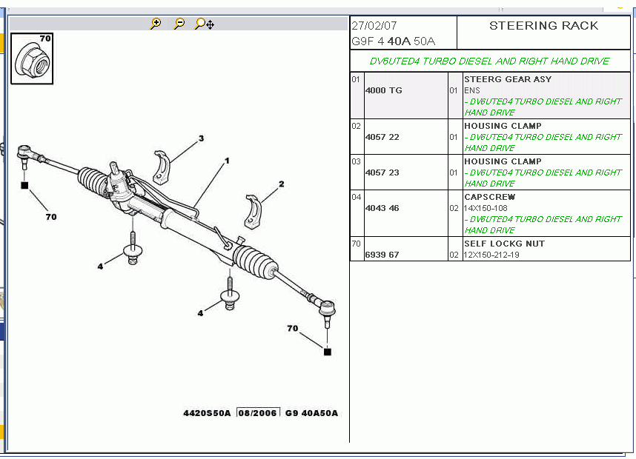636x459 pixels.
Task: Select part number 4000 TG
Action: (383, 90)
